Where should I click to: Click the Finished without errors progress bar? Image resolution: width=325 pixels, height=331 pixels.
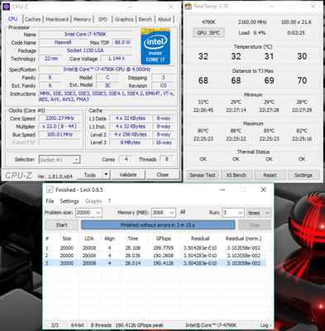(158, 225)
